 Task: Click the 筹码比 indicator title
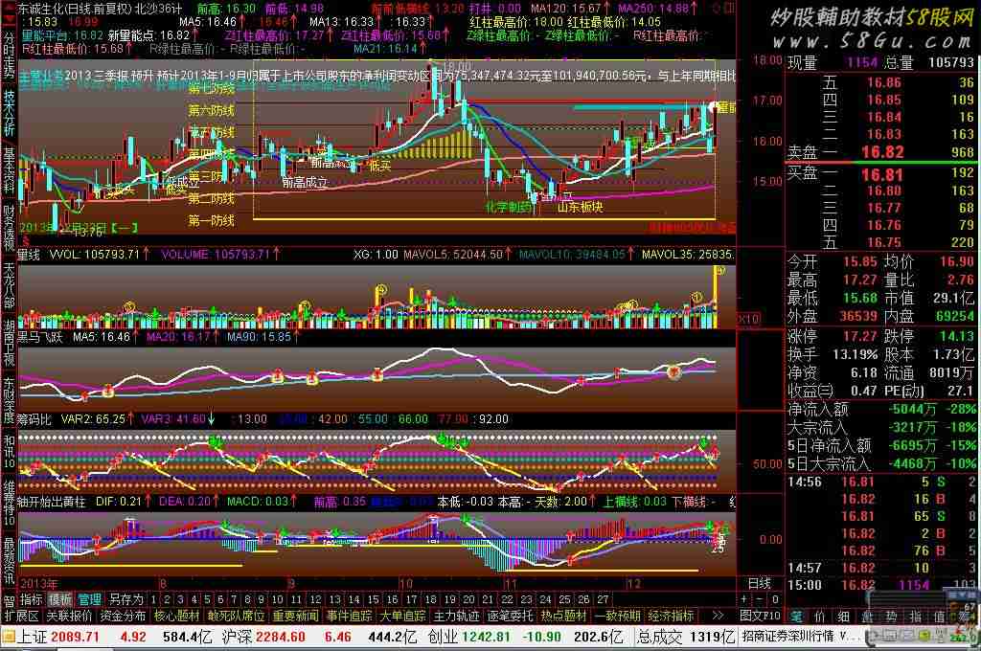(x=35, y=419)
